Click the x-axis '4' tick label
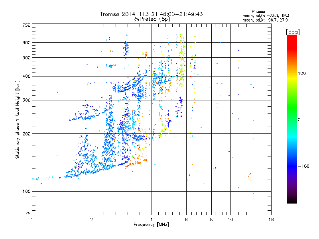The image size is (319, 239). coord(152,219)
